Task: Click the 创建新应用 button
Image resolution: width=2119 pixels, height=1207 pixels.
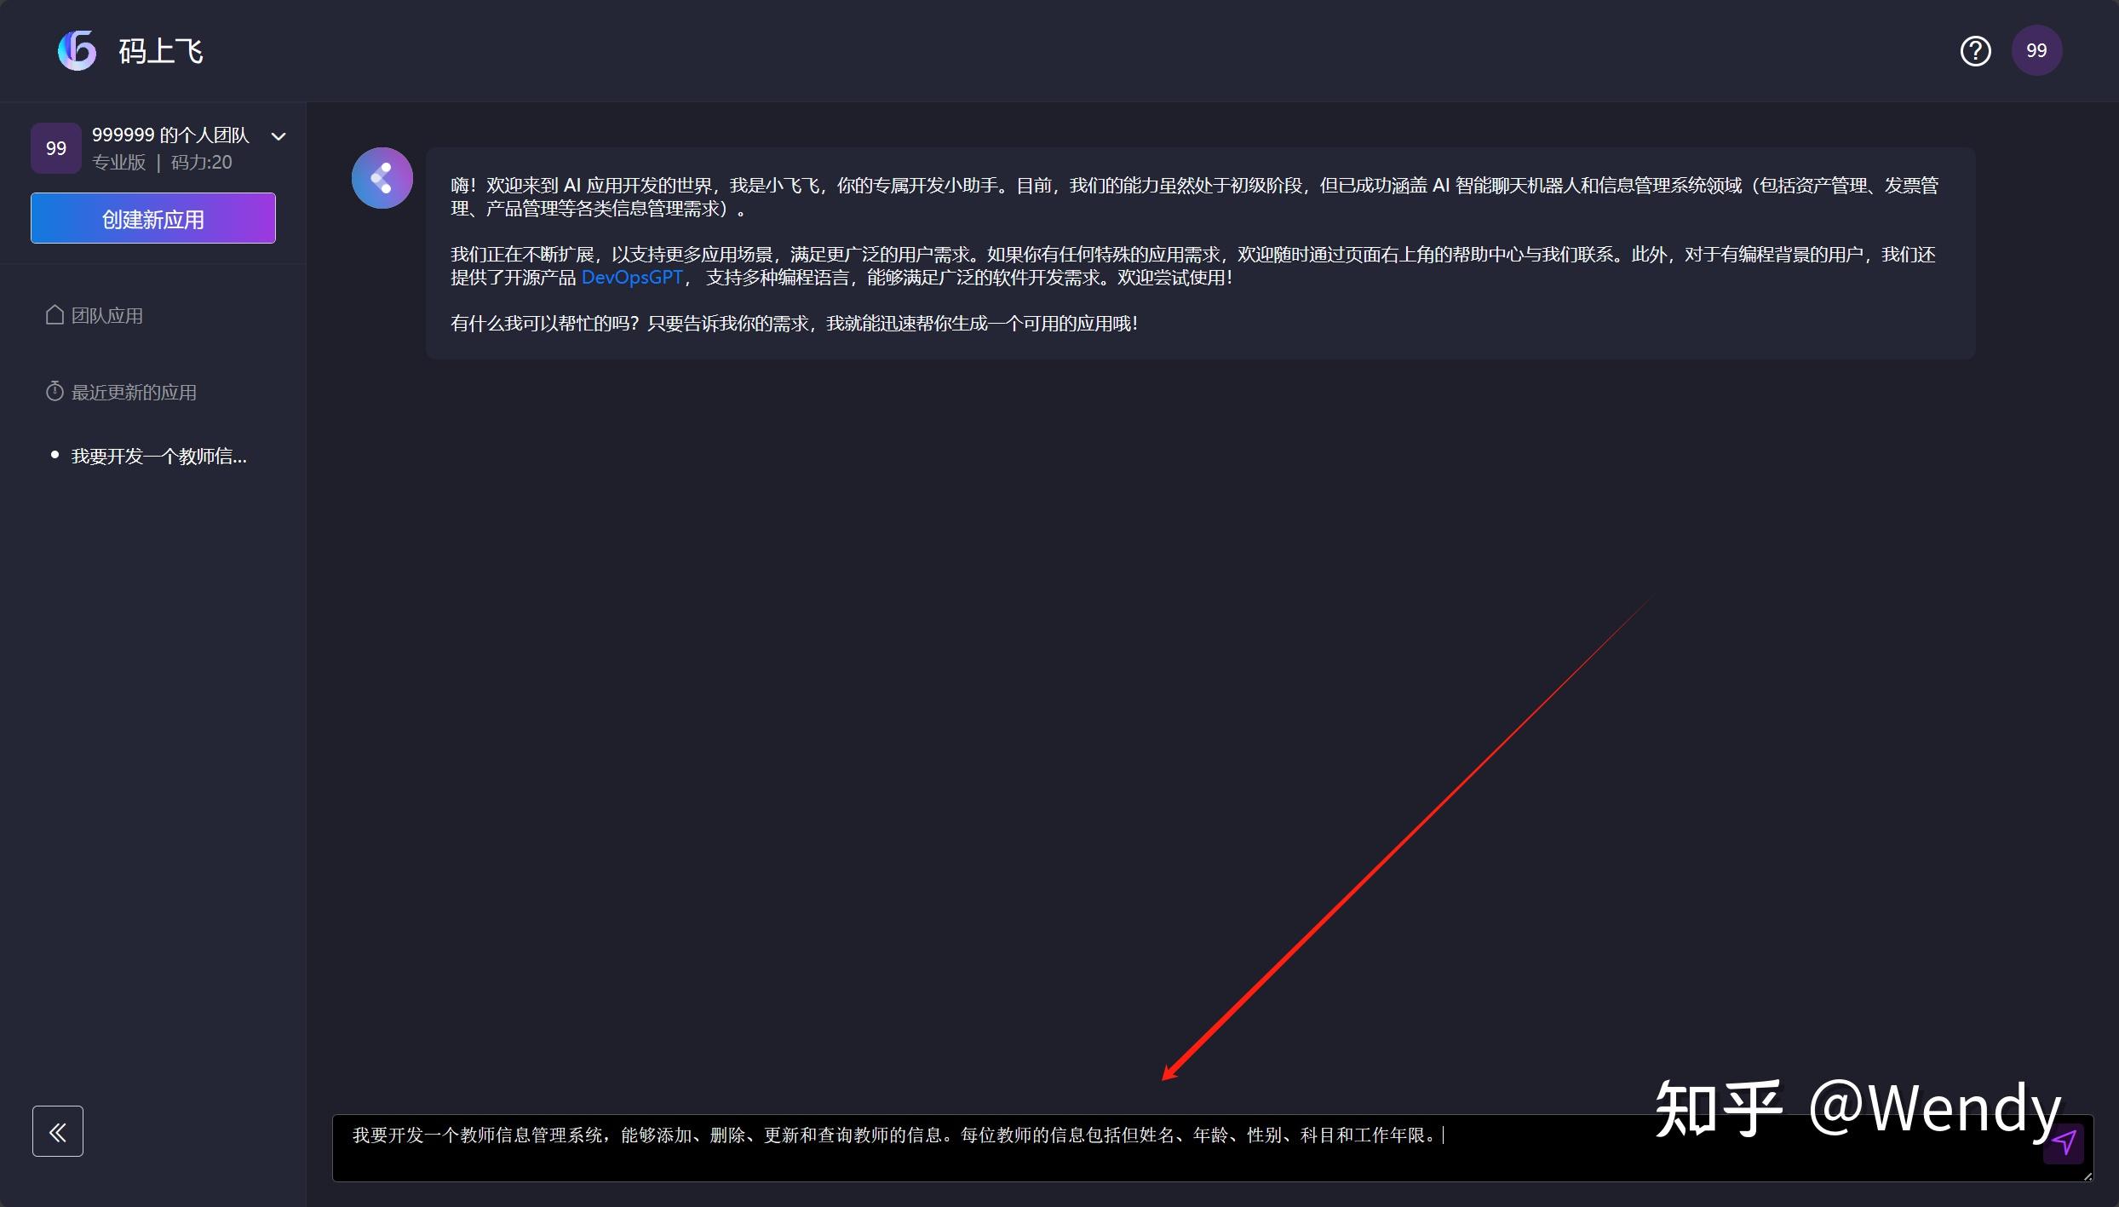Action: pyautogui.click(x=152, y=218)
